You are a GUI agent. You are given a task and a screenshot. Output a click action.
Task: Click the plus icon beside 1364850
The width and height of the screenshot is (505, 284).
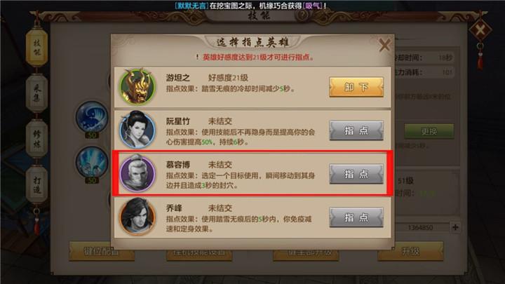pos(455,227)
